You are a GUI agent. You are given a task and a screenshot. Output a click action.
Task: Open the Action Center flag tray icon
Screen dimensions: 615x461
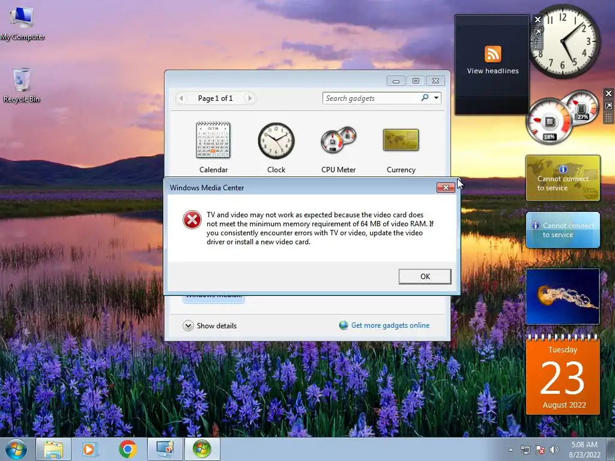(540, 450)
